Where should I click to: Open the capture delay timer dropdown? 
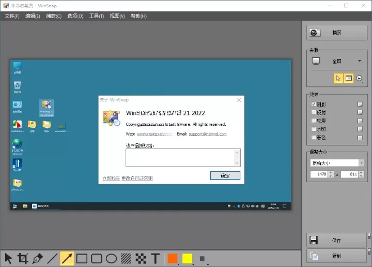(360, 78)
